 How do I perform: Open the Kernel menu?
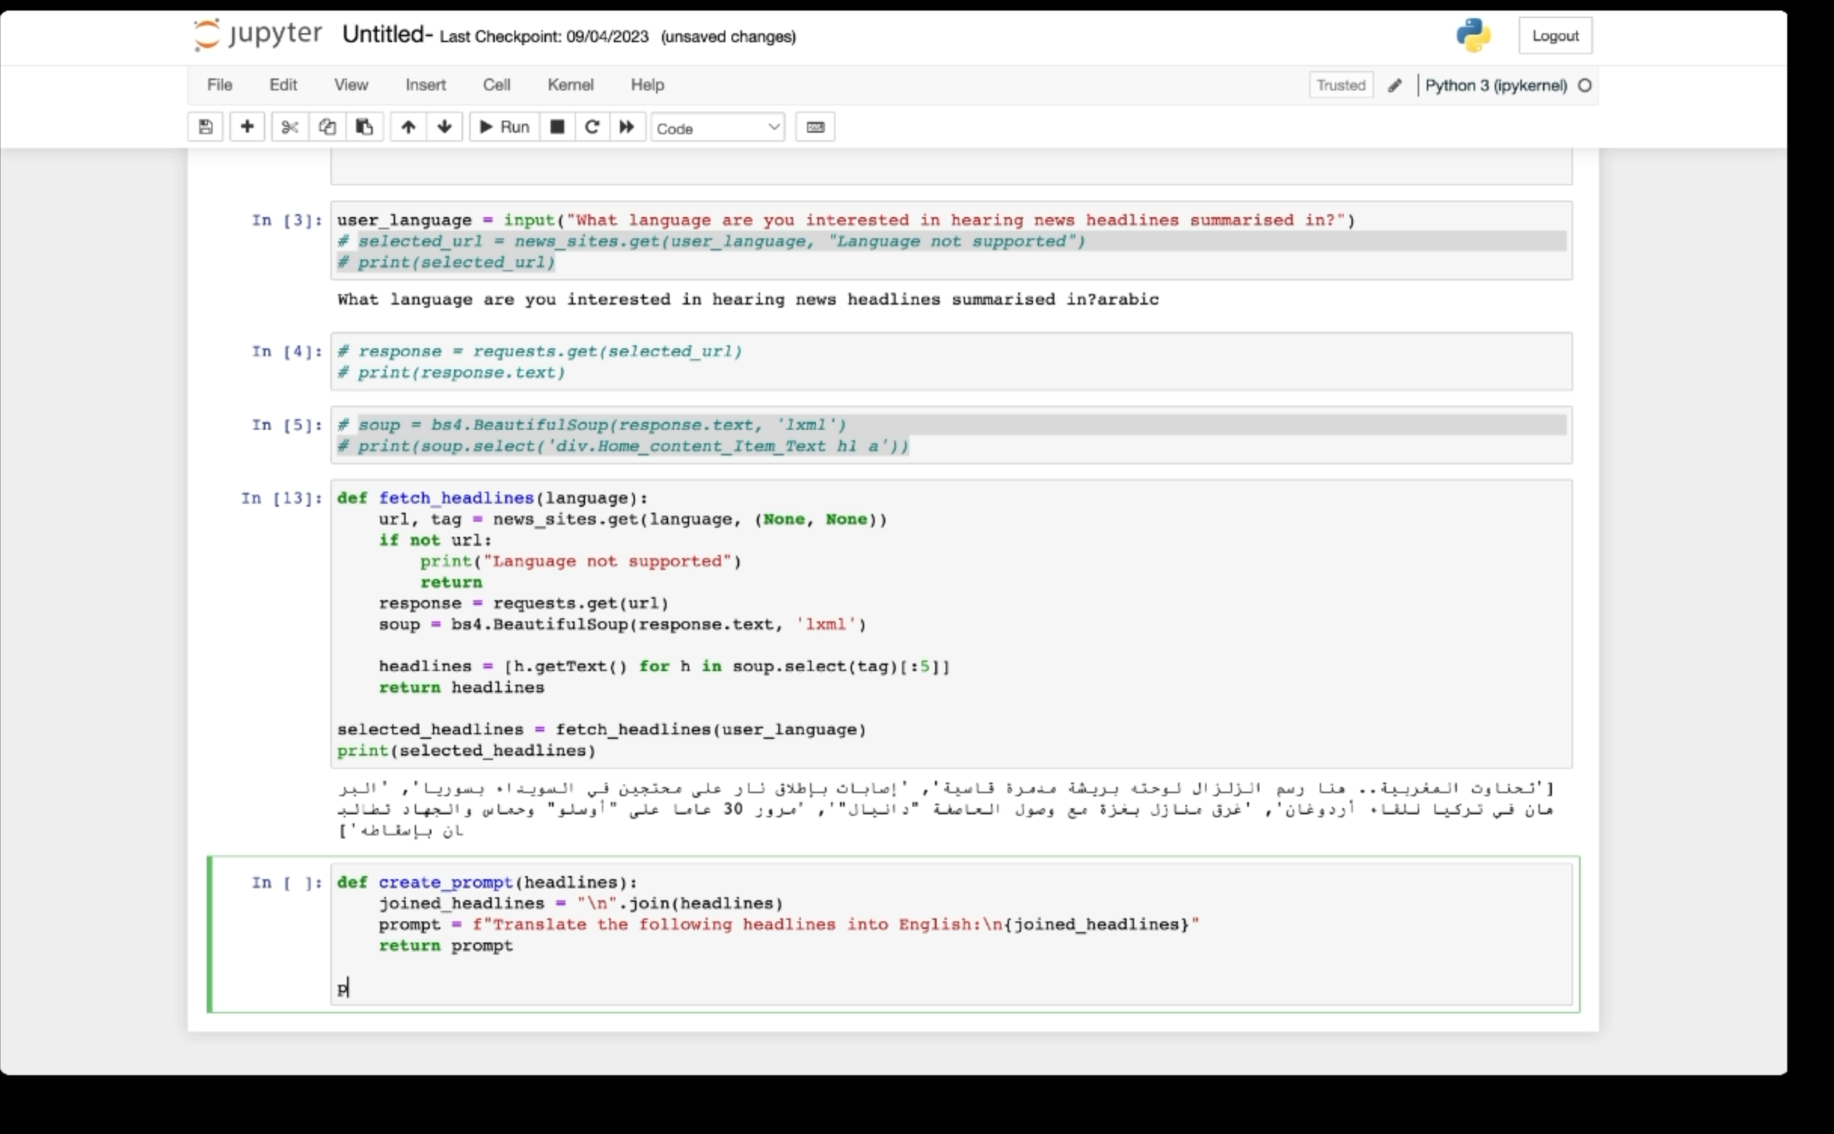[570, 84]
